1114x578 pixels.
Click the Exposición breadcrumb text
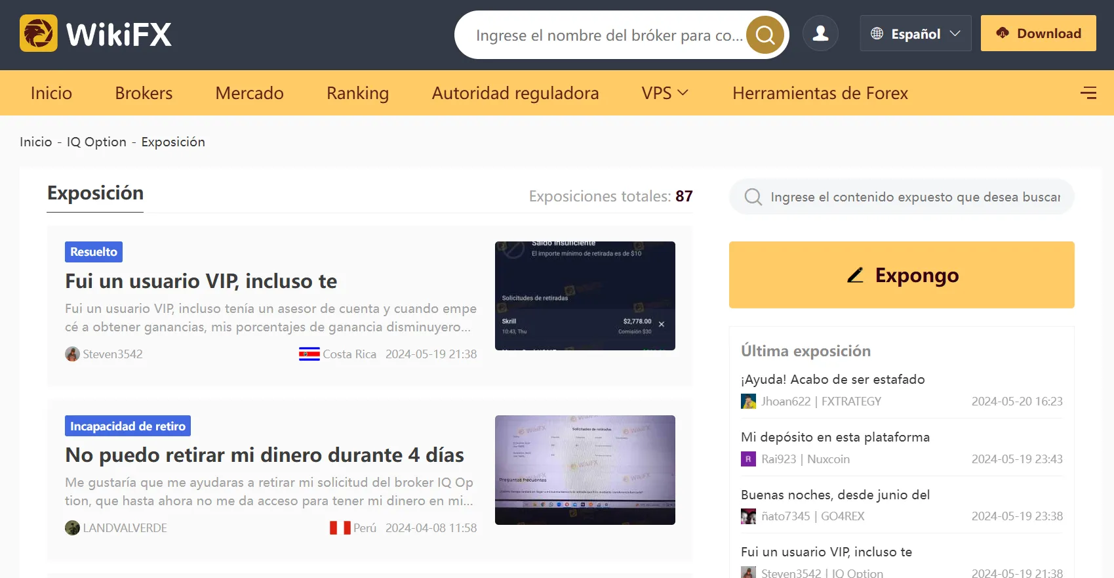(173, 142)
